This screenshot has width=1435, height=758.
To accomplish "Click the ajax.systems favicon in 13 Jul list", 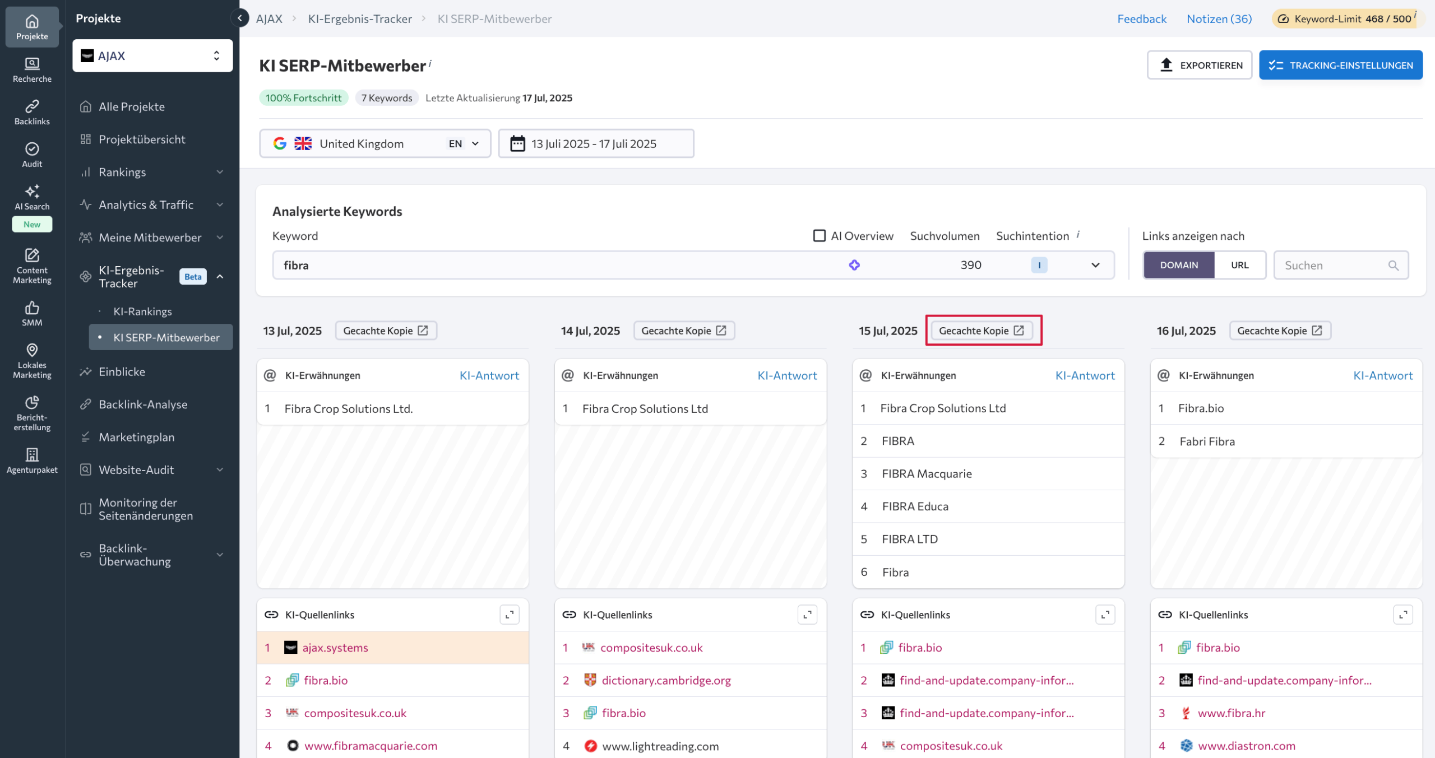I will 290,648.
